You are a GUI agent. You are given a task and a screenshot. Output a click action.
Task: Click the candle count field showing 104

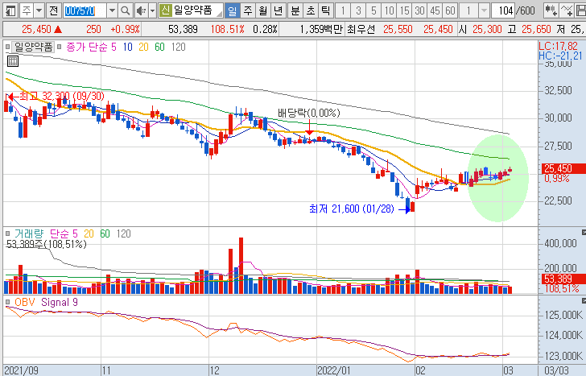coord(503,10)
